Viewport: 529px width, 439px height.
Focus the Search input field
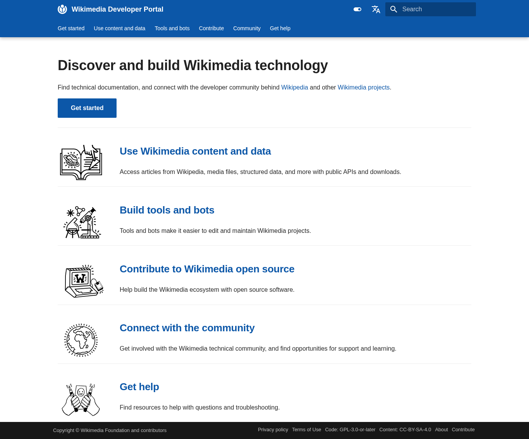tap(431, 9)
